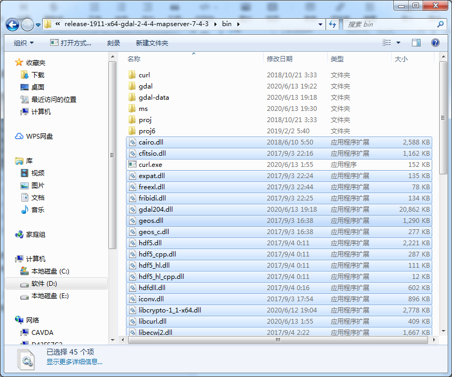Open help with the question mark icon
This screenshot has width=452, height=377.
pos(435,43)
